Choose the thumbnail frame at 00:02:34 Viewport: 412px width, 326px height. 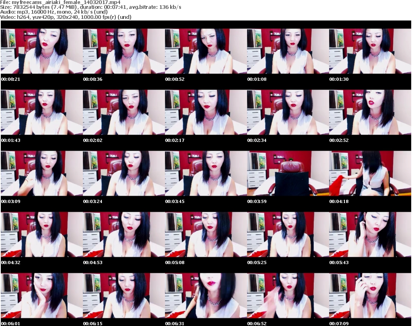[x=288, y=112]
